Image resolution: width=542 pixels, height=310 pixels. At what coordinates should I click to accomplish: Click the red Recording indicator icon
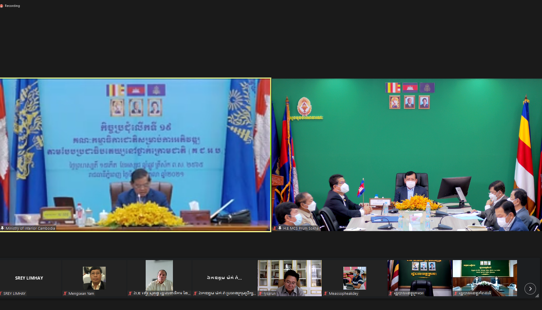pyautogui.click(x=2, y=6)
